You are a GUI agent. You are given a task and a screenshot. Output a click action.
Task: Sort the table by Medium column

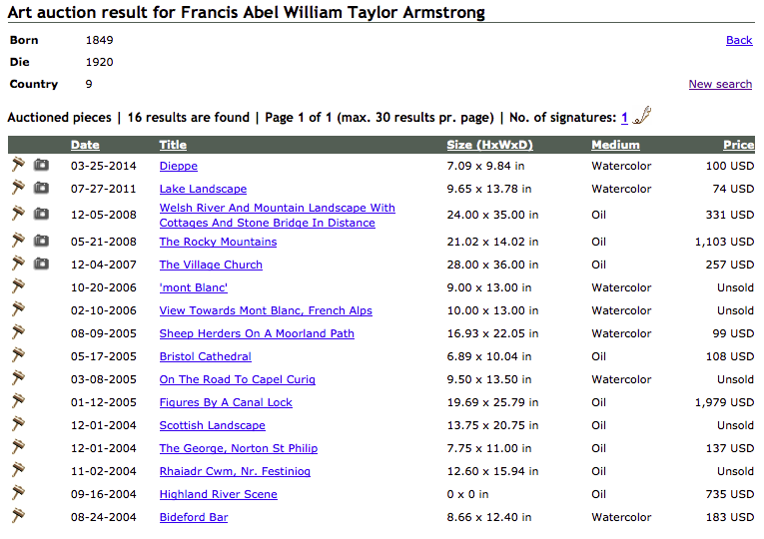[615, 145]
